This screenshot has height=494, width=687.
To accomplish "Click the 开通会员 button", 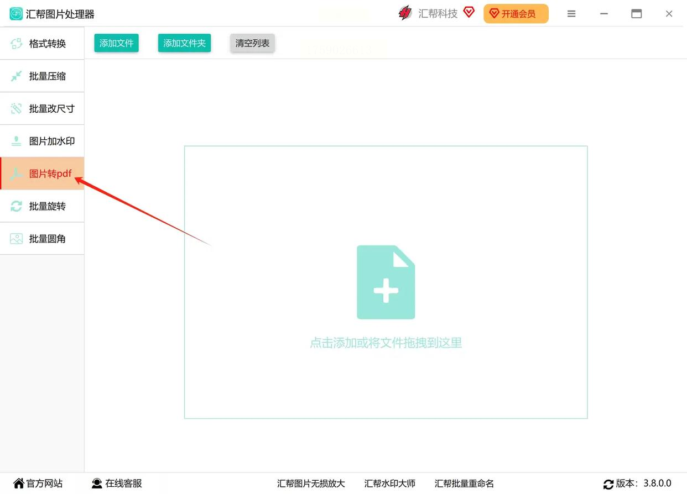I will [x=516, y=14].
